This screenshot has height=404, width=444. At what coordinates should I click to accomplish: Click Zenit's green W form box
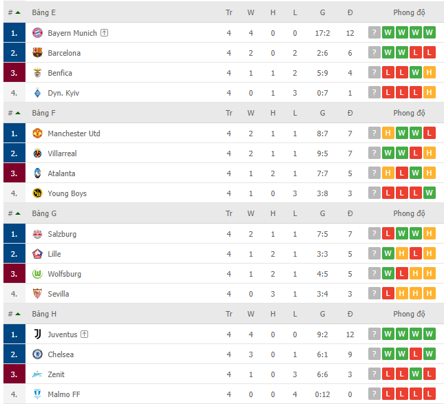point(415,374)
